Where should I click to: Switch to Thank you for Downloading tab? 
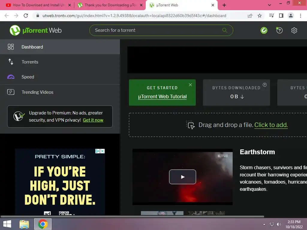(110, 5)
